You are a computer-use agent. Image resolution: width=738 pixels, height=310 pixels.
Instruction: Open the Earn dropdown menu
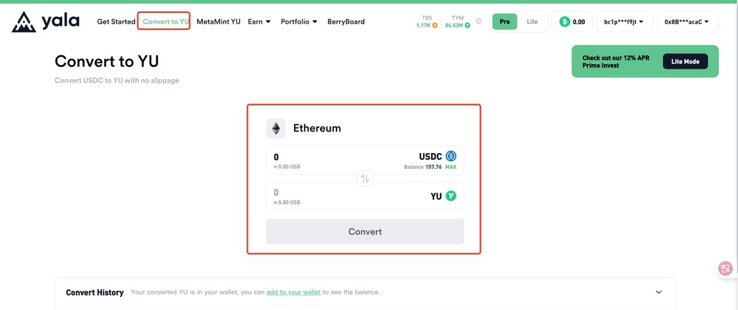pos(259,22)
